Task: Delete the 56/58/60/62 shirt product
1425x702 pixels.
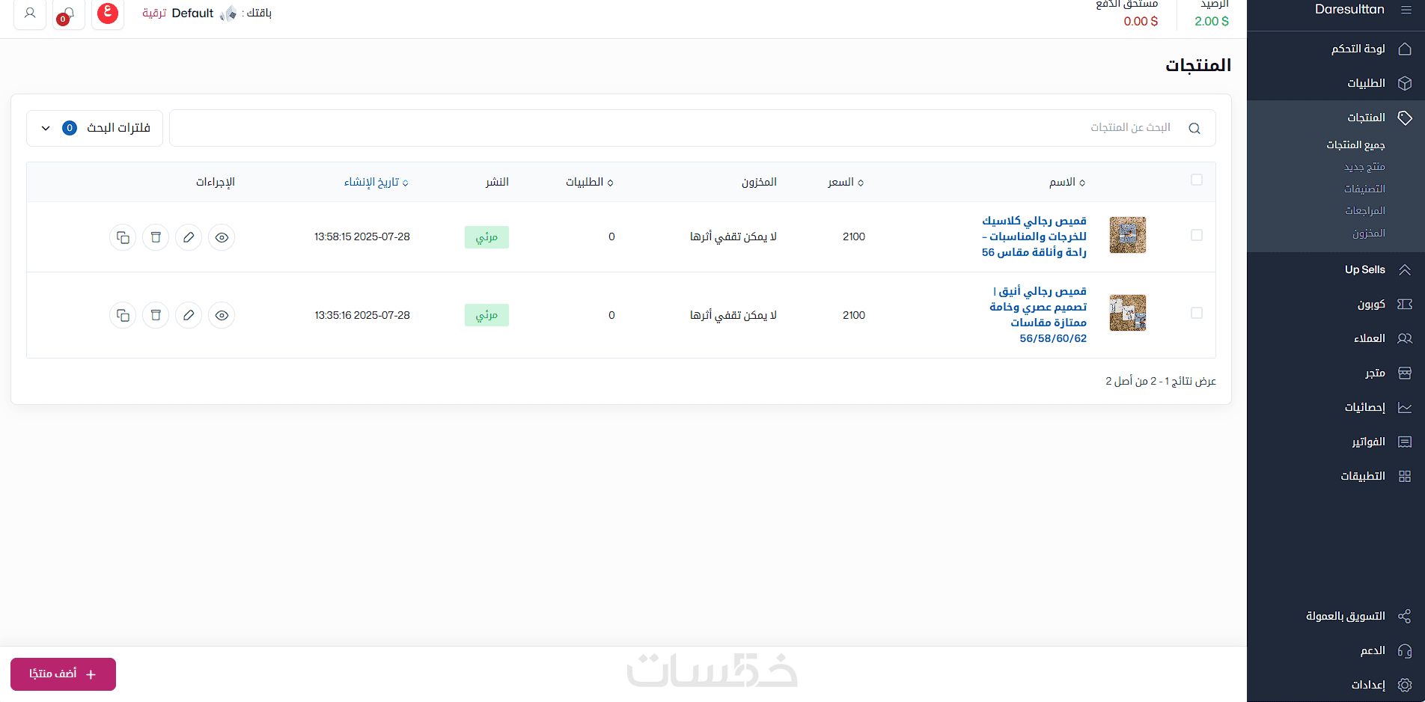Action: (x=156, y=315)
